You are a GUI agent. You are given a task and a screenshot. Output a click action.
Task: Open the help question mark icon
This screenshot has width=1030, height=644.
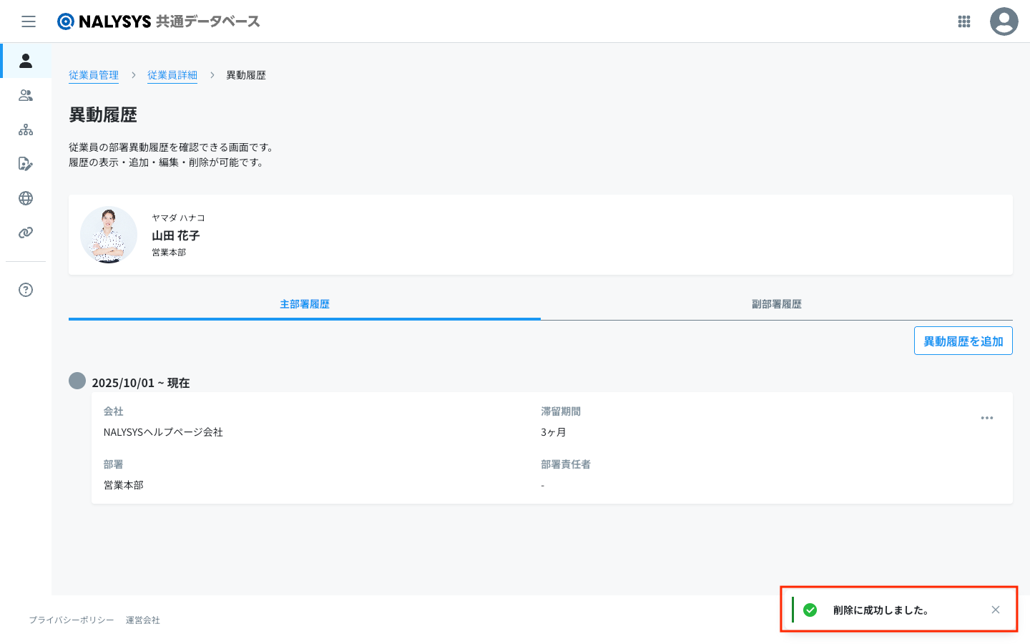26,290
